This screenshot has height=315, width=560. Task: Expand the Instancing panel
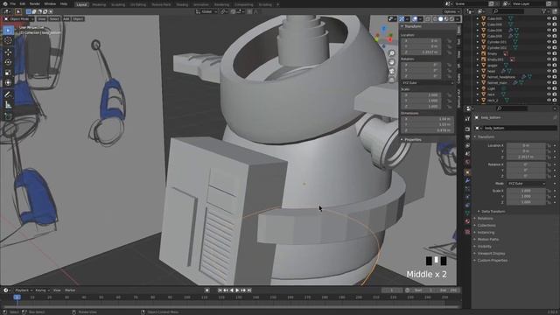coord(486,233)
